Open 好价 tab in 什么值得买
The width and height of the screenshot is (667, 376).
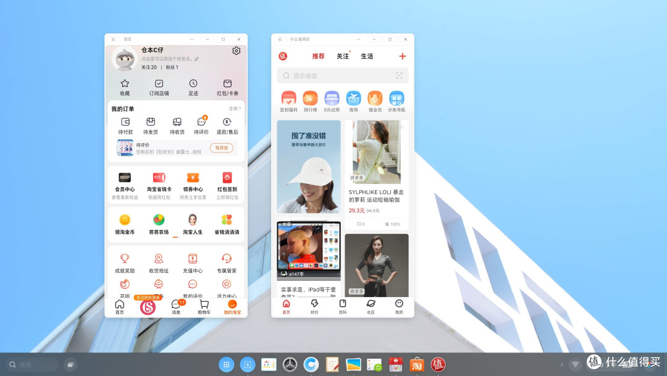[x=314, y=306]
